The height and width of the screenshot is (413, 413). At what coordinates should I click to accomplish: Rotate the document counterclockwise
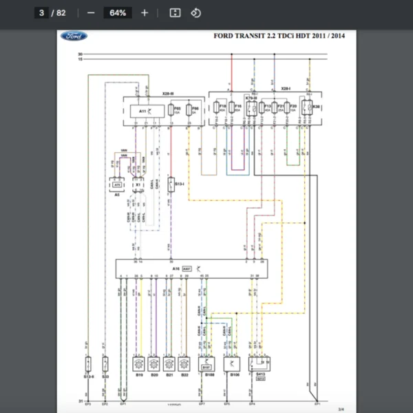(x=195, y=12)
